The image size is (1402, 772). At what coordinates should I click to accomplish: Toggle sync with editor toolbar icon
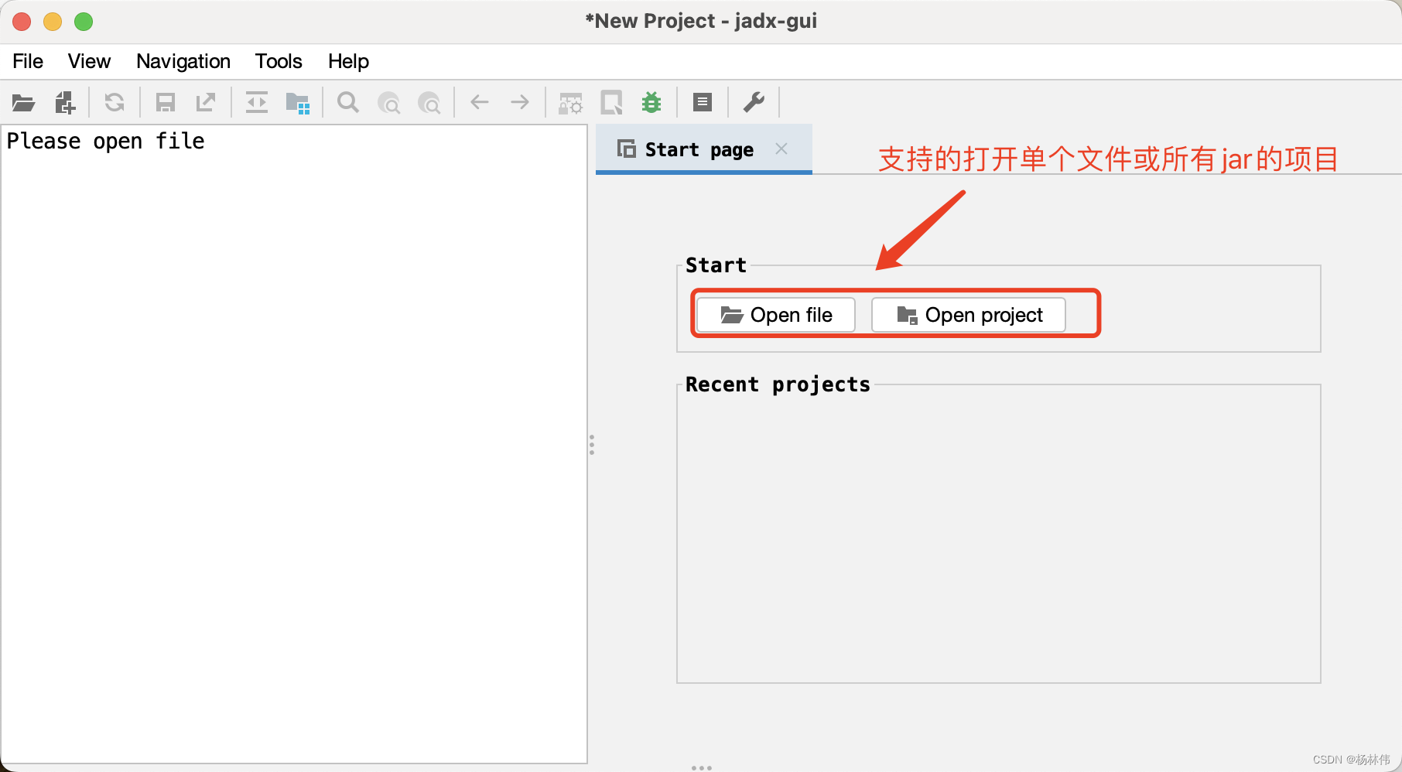(x=256, y=101)
